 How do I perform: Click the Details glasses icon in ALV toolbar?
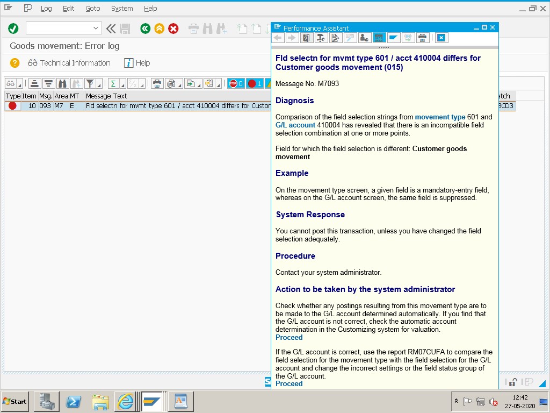11,83
